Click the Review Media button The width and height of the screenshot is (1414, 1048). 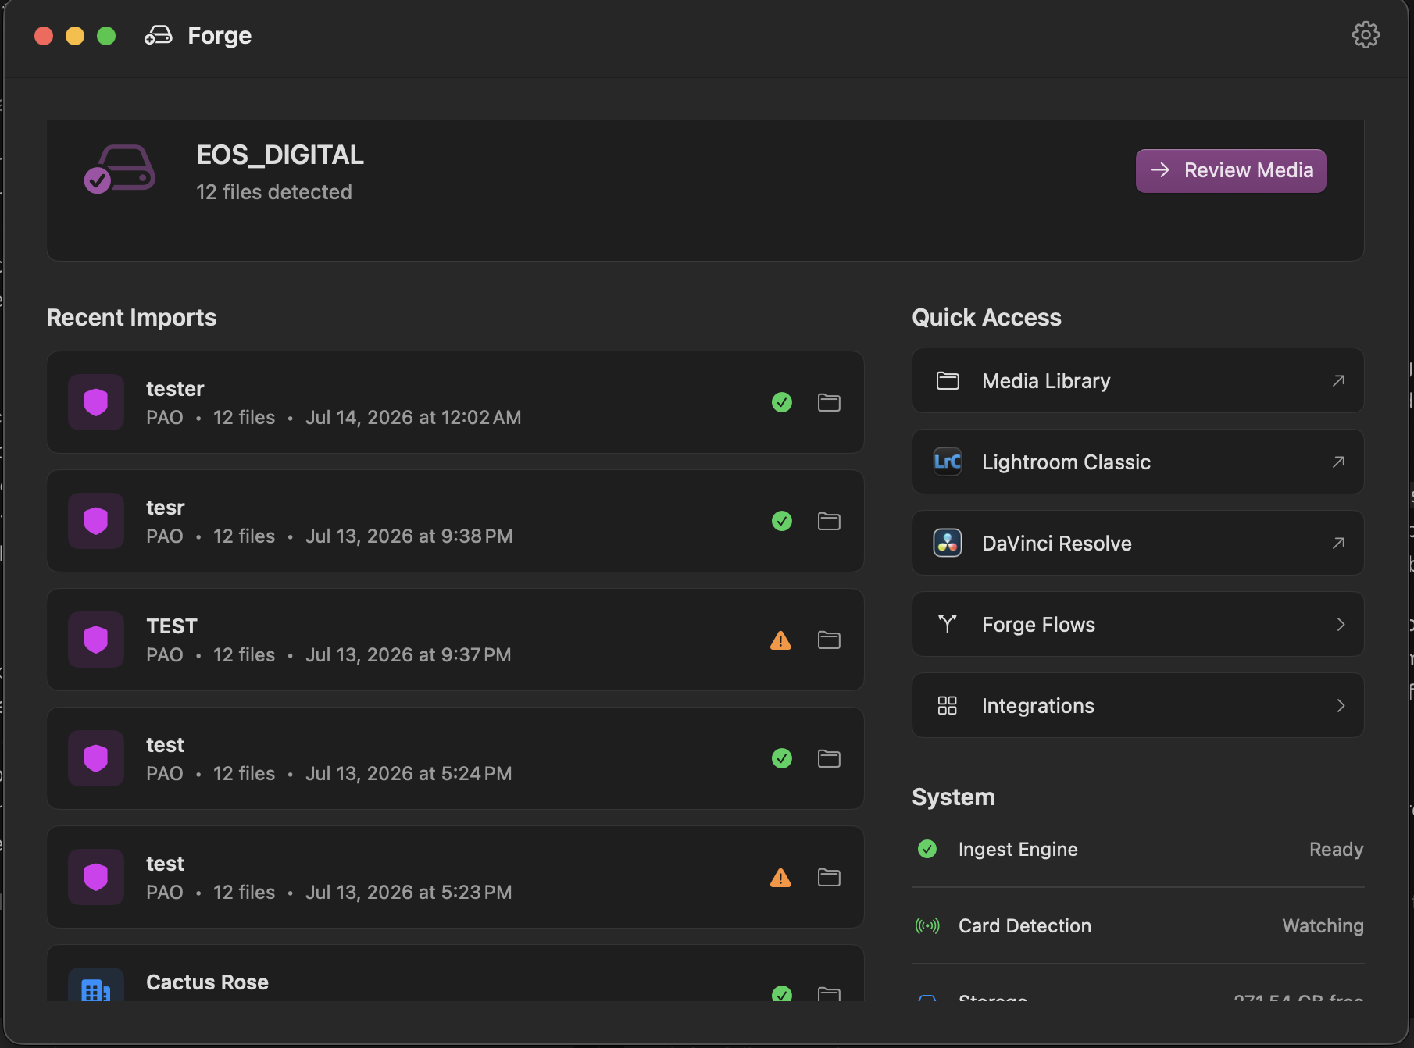click(x=1230, y=170)
